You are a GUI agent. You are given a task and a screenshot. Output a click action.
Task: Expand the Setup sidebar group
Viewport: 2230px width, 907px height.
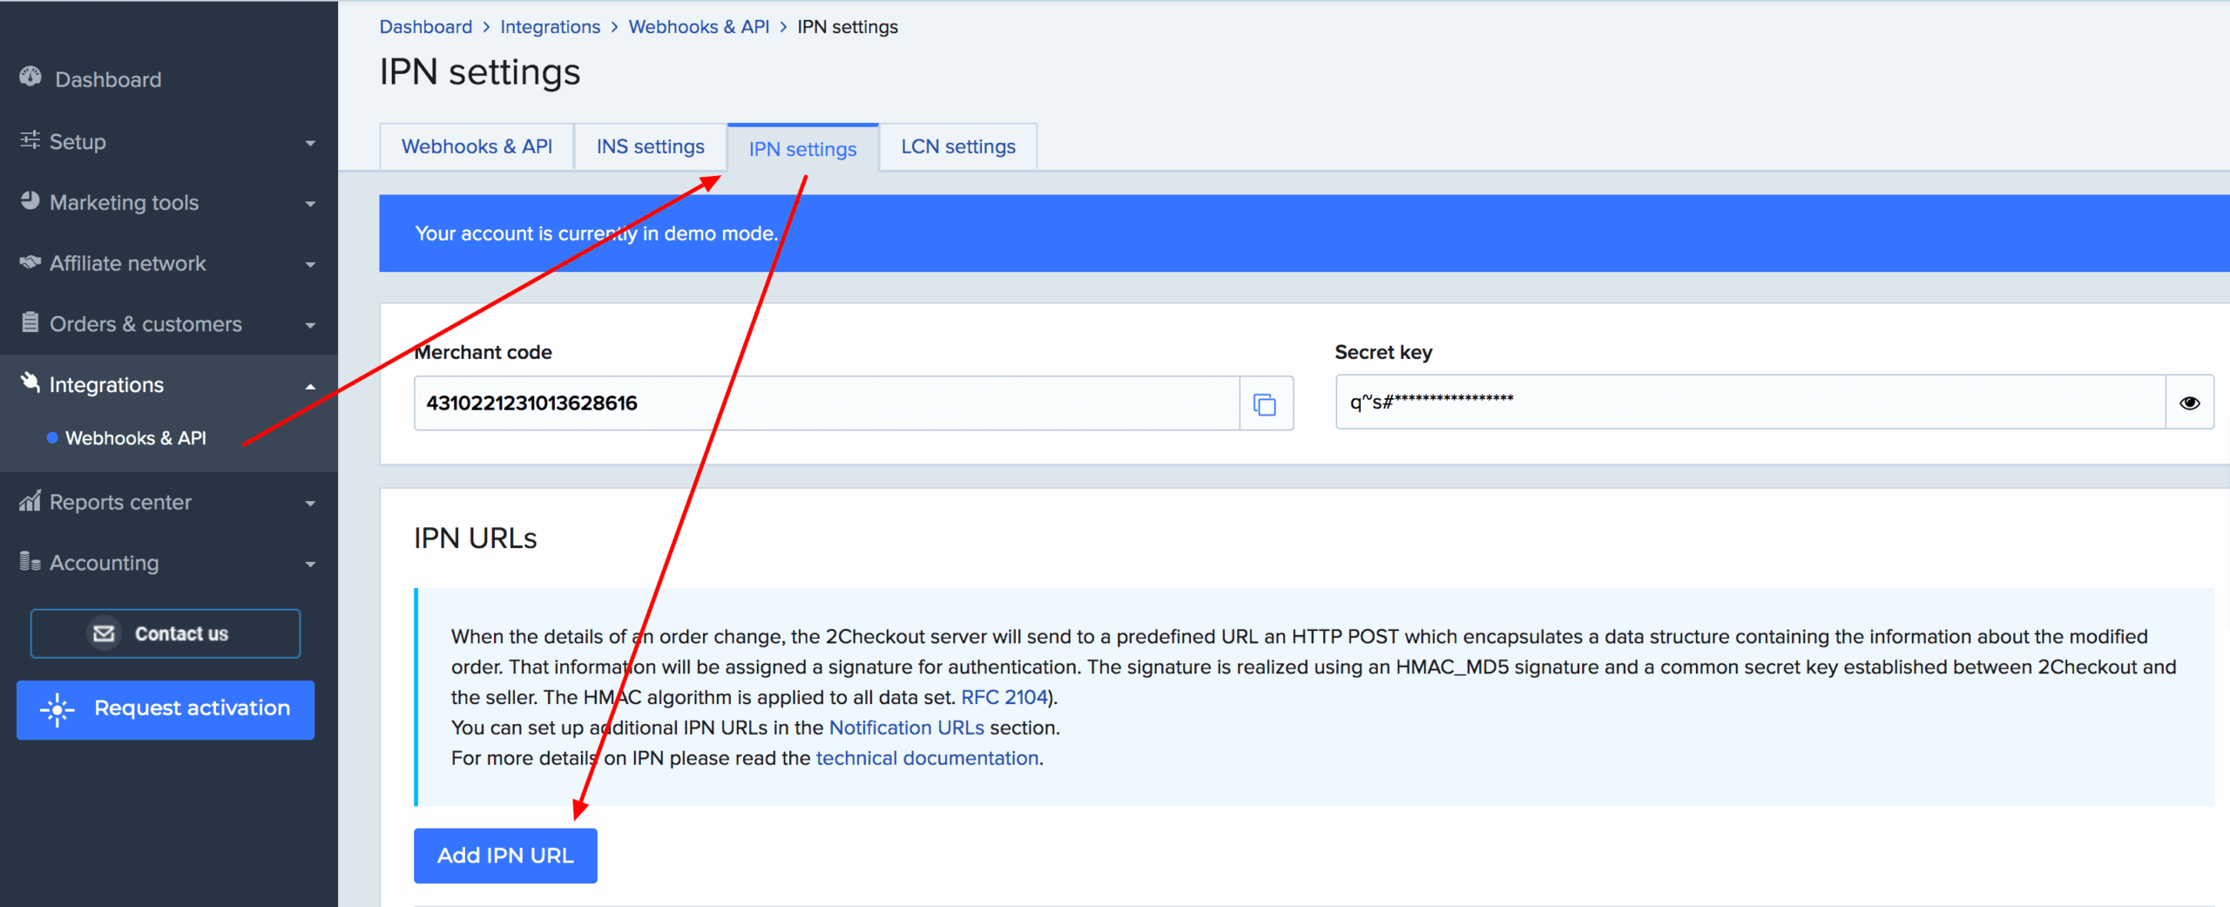pyautogui.click(x=310, y=141)
